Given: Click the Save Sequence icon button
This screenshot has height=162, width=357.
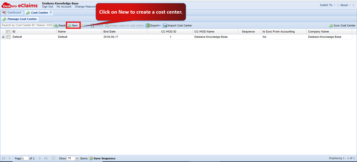Looking at the screenshot, I should click(102, 158).
